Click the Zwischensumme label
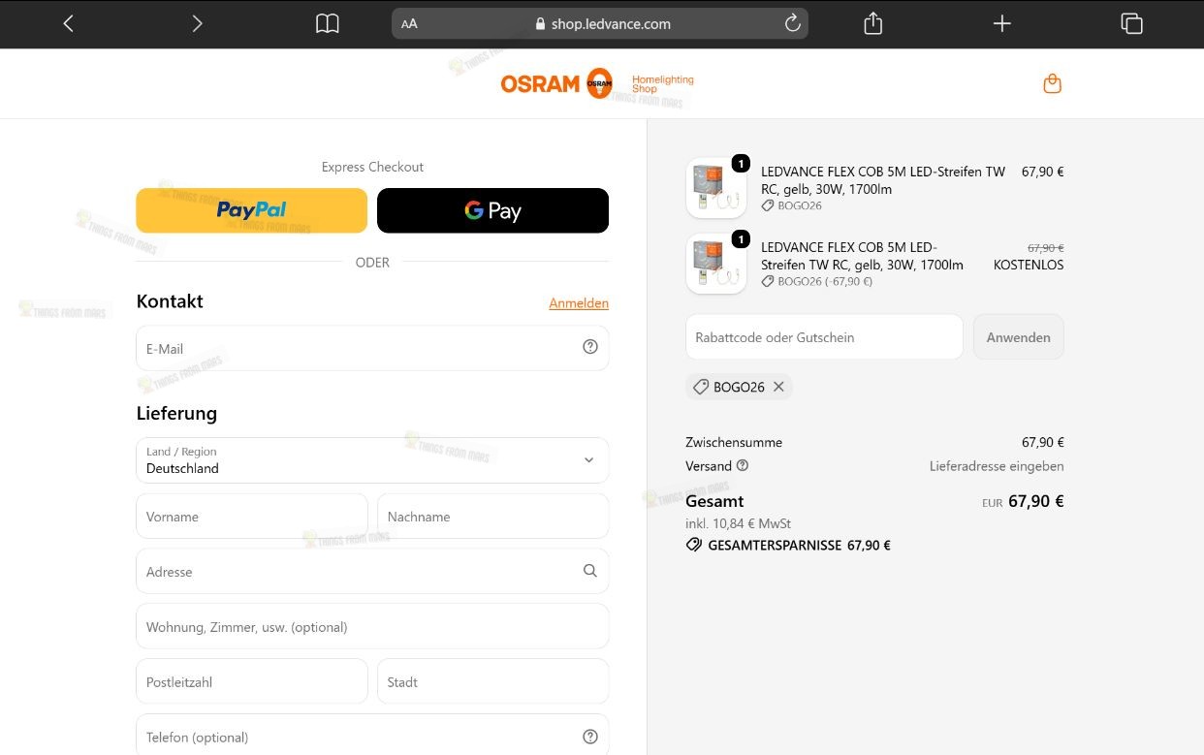This screenshot has width=1204, height=755. tap(734, 442)
